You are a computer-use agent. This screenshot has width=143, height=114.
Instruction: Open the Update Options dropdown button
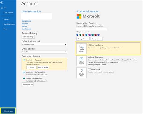[x=81, y=49]
